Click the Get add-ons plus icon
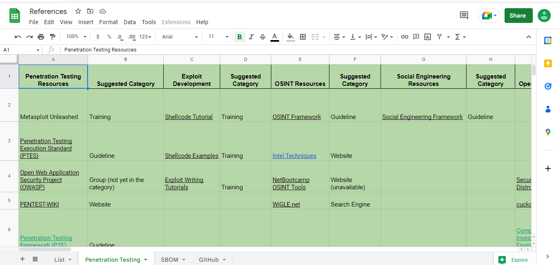The image size is (559, 265). click(x=548, y=168)
